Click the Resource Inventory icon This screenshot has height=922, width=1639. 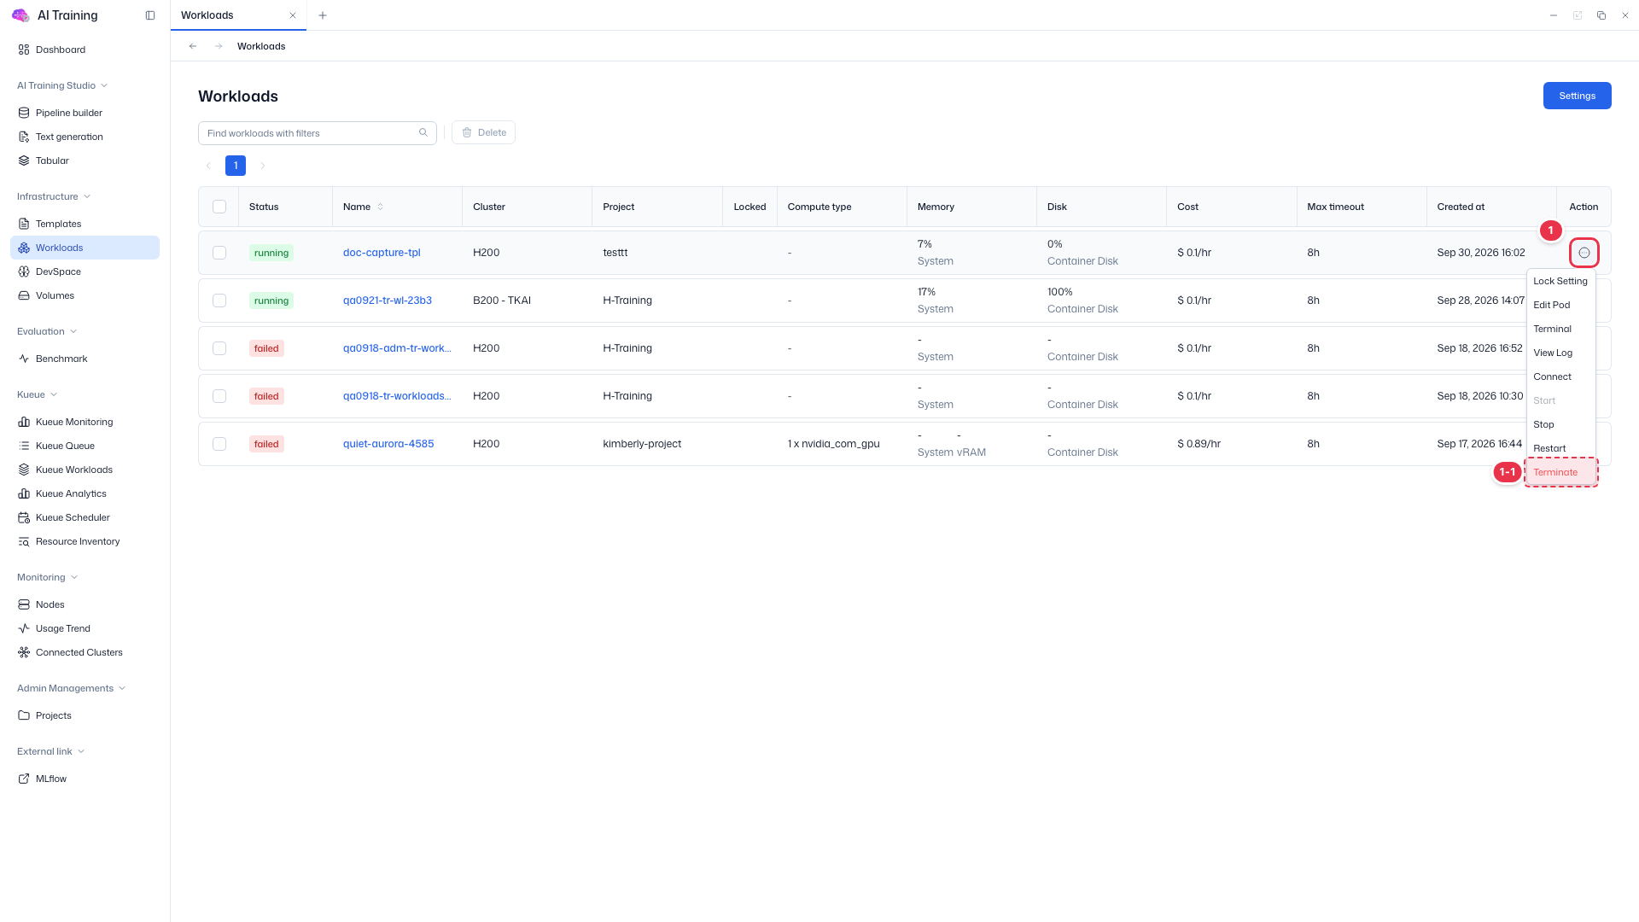click(24, 541)
